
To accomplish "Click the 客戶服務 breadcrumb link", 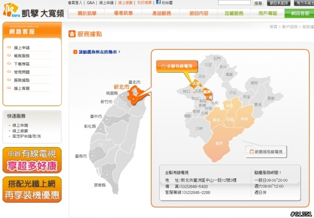I will click(x=289, y=27).
